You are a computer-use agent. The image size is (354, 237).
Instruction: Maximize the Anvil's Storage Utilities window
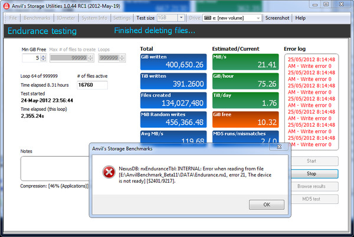[326, 5]
